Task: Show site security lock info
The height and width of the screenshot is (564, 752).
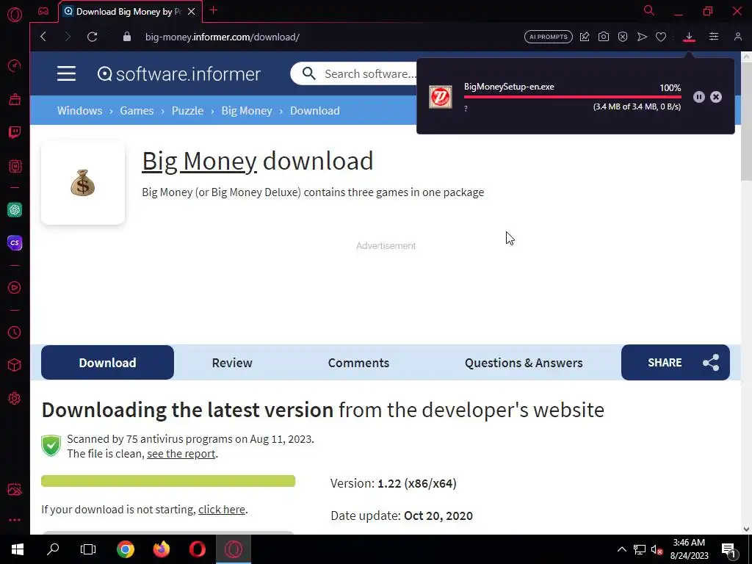Action: (126, 37)
